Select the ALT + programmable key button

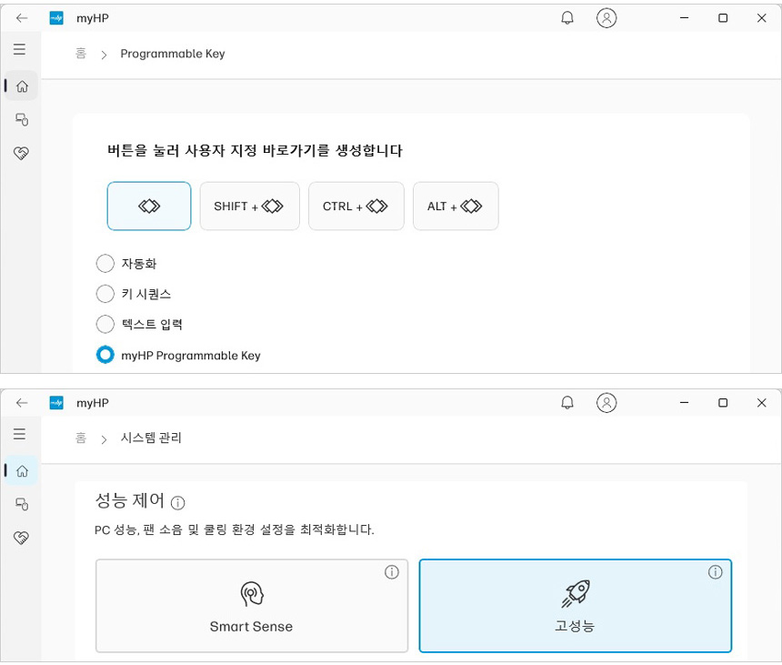click(x=456, y=206)
